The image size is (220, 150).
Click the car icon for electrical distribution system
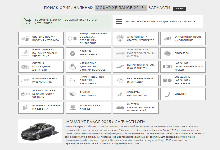click(120, 53)
